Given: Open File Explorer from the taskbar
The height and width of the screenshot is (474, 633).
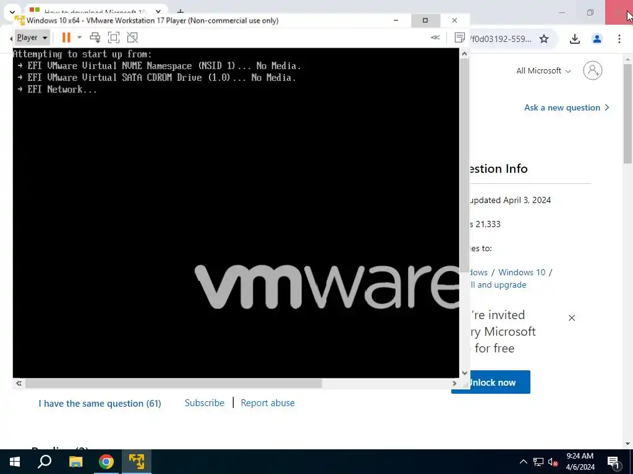Looking at the screenshot, I should (x=75, y=462).
